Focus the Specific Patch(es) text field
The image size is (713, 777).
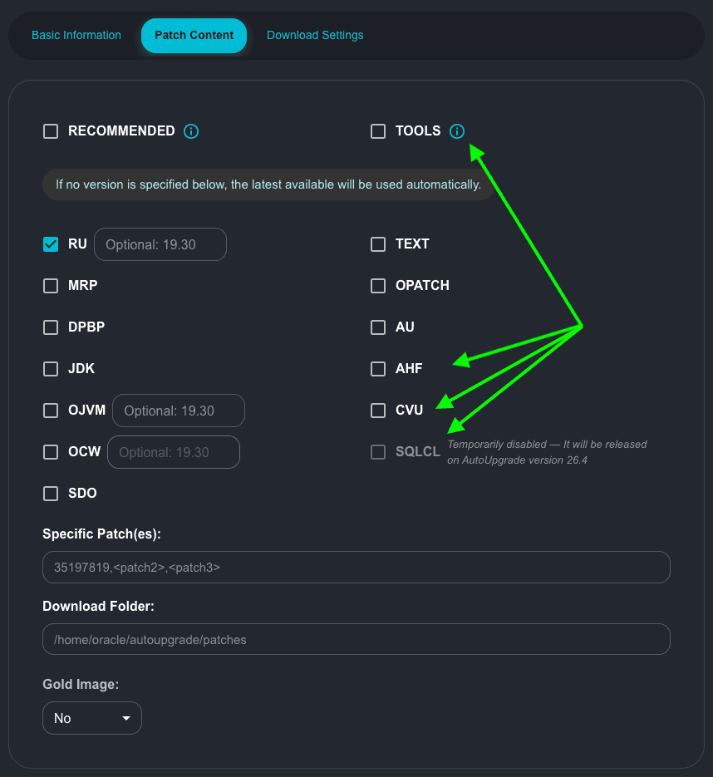[356, 567]
